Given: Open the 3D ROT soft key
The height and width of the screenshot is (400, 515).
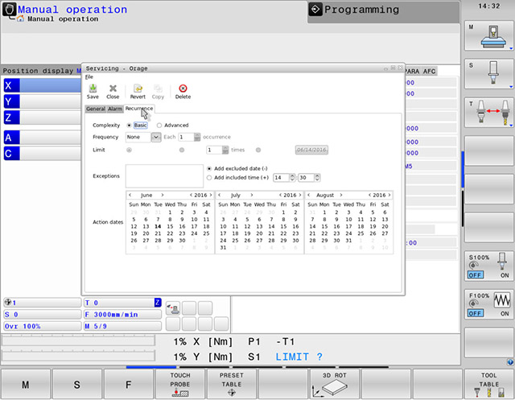Looking at the screenshot, I should tap(335, 384).
